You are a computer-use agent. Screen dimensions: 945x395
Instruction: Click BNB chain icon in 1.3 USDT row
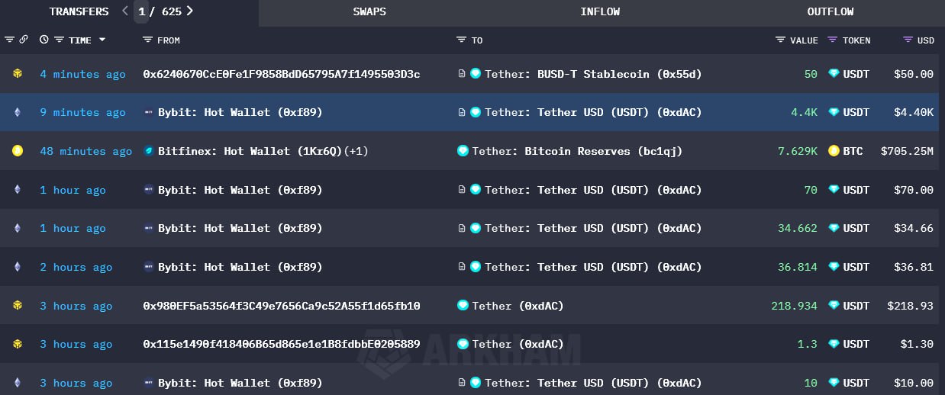(17, 344)
